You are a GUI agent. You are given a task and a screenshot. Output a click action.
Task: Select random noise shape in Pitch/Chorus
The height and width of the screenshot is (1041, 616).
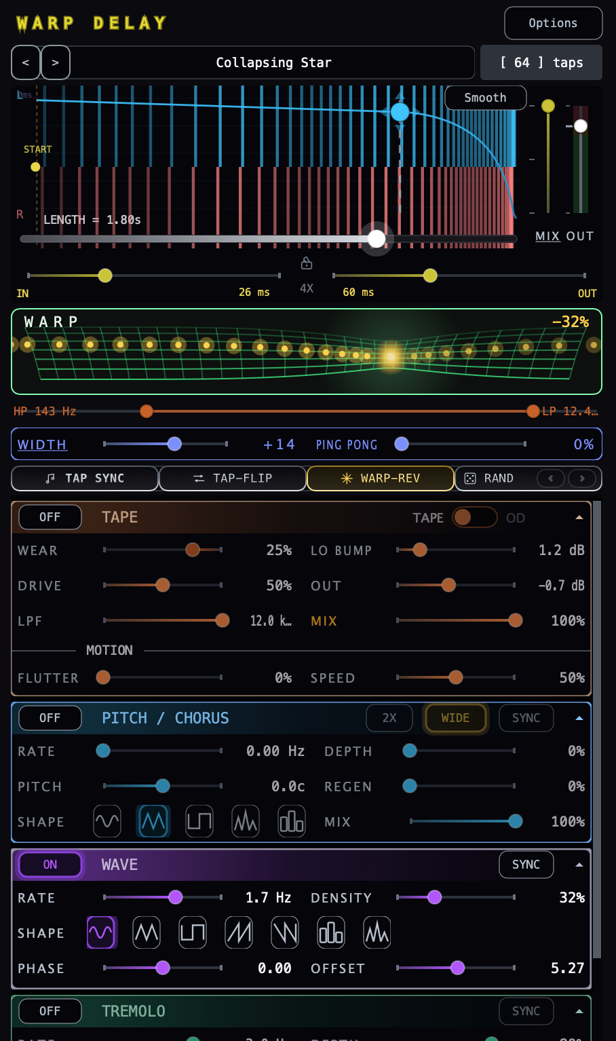point(246,821)
